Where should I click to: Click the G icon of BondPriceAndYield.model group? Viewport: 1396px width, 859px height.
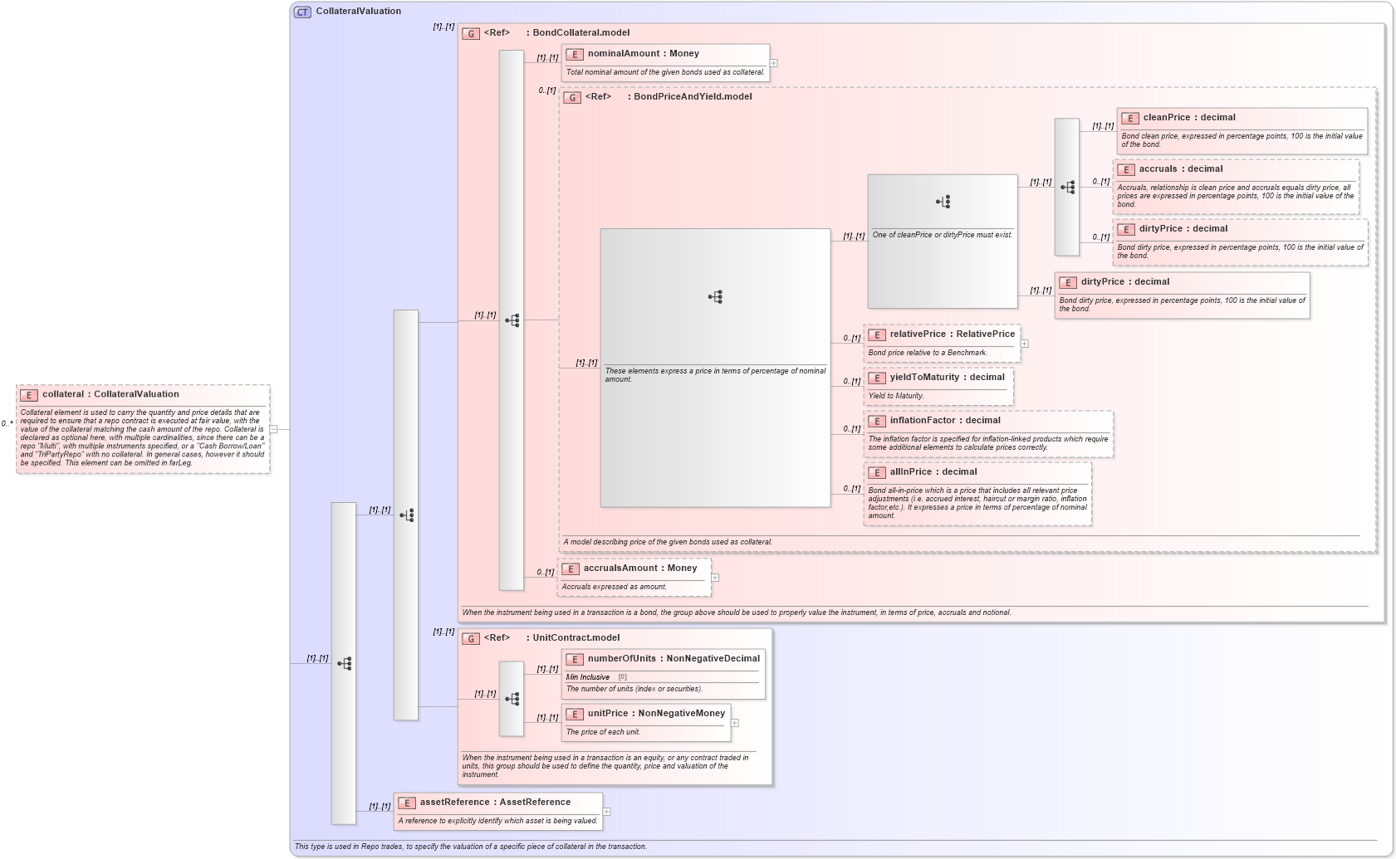tap(571, 97)
